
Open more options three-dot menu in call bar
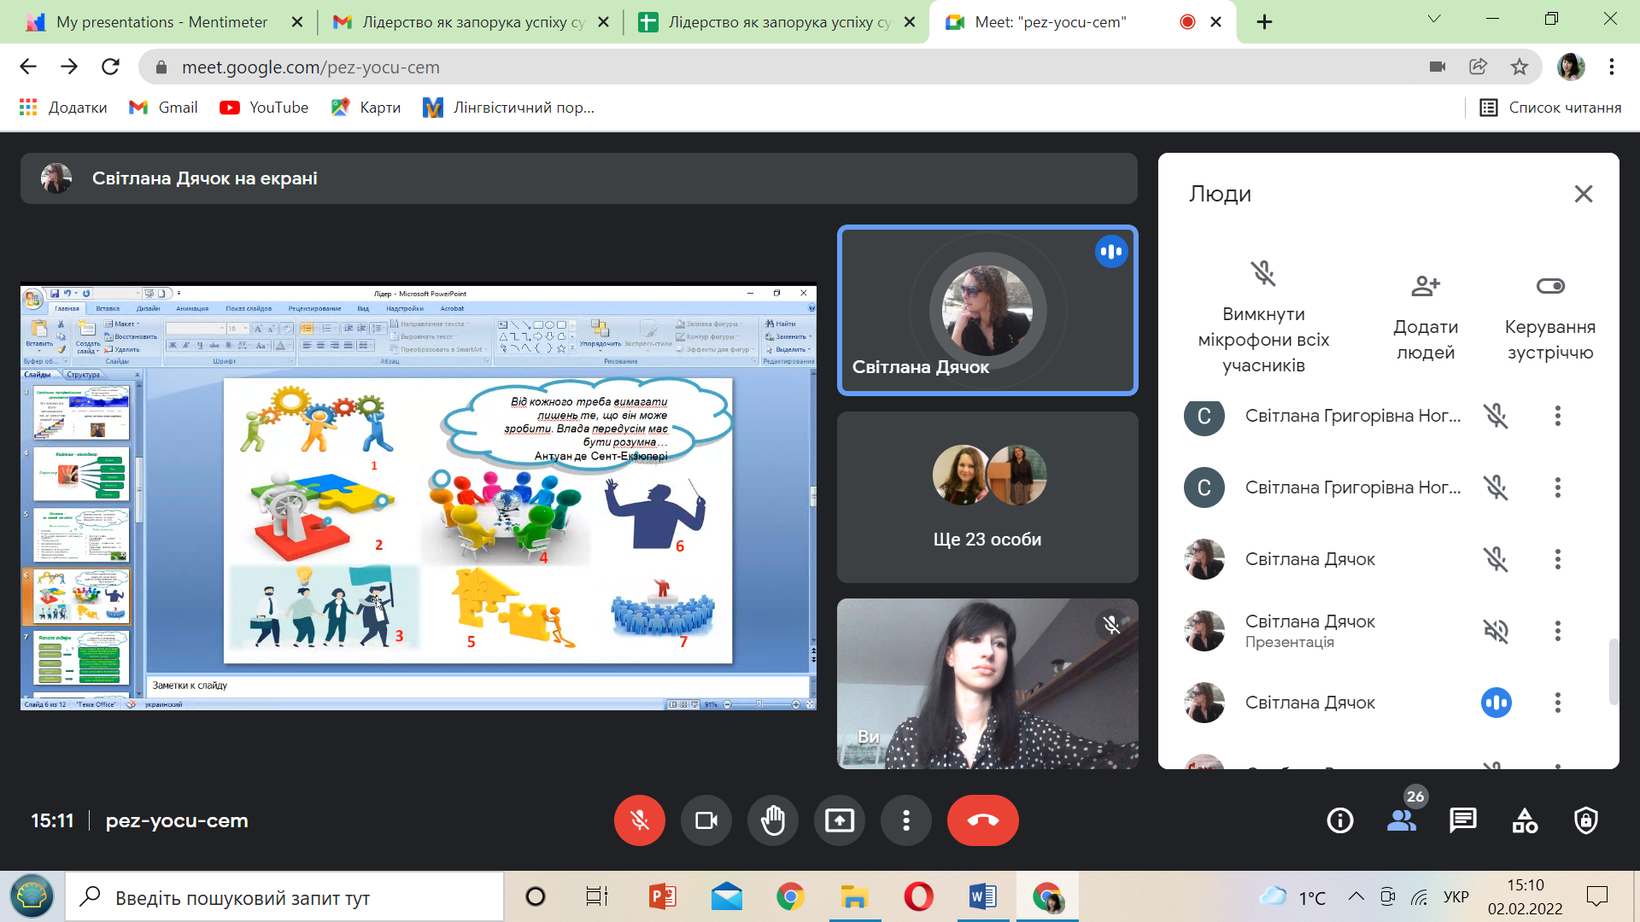pos(905,820)
